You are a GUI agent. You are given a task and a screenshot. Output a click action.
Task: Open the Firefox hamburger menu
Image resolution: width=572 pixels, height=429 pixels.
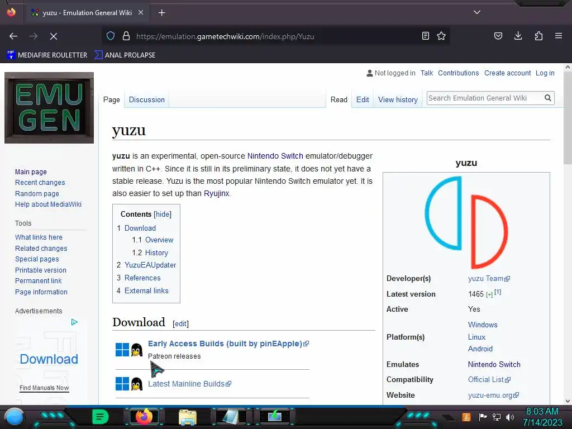558,36
